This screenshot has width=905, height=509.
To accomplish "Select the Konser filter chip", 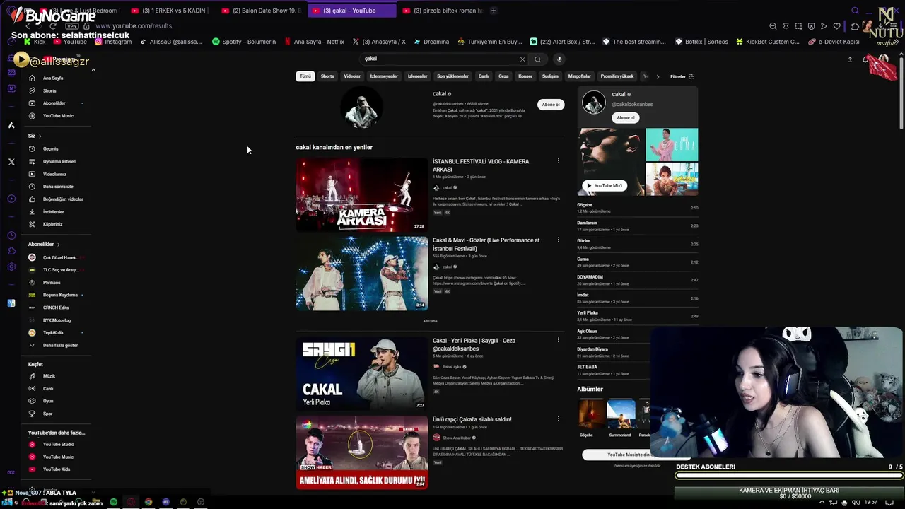I will (525, 76).
